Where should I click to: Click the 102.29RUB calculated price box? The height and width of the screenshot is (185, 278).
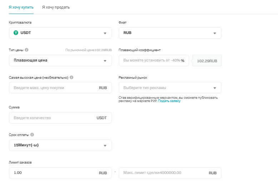207,61
